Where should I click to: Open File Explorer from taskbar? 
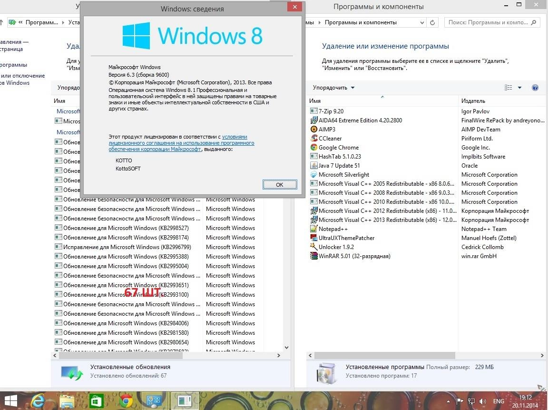click(x=67, y=401)
